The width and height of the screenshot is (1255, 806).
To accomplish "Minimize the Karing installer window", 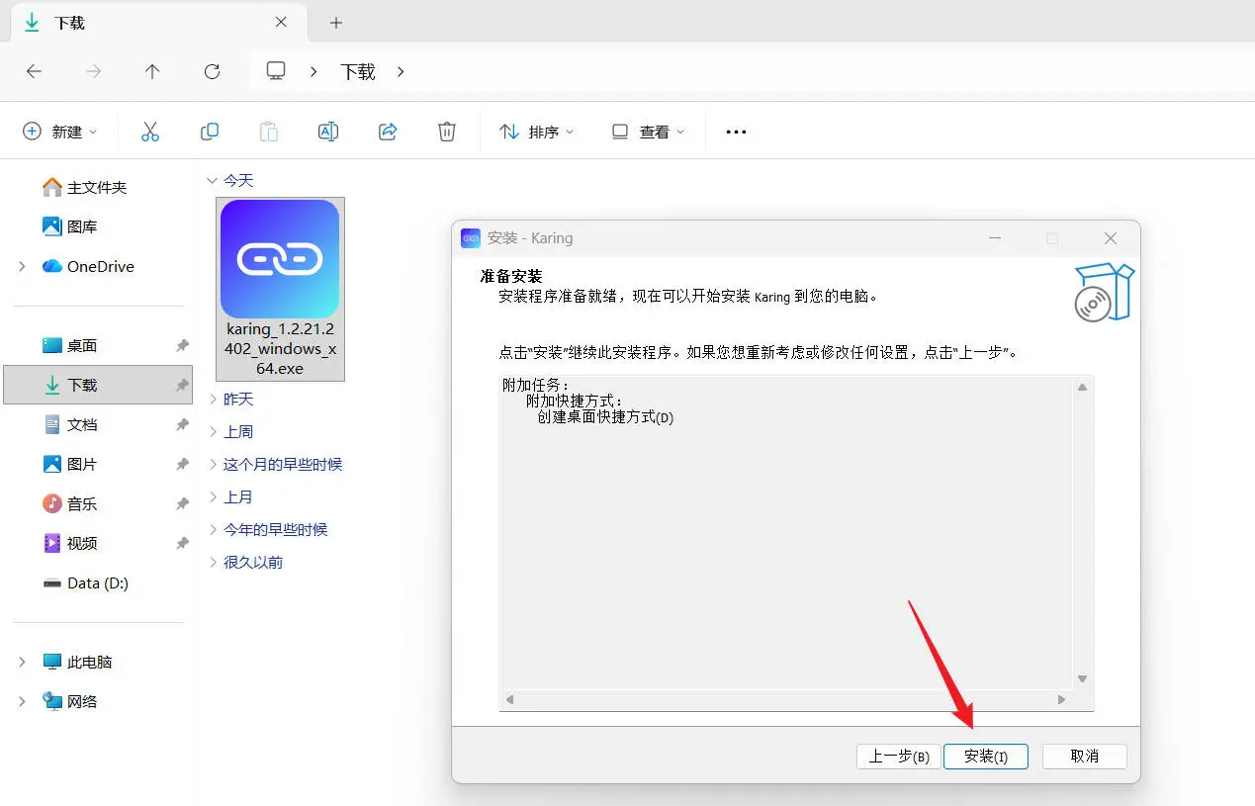I will 995,238.
